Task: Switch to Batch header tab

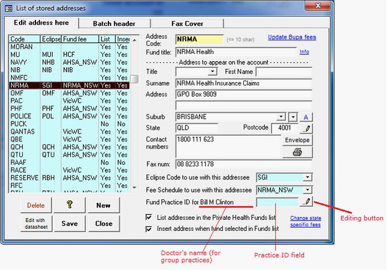Action: point(114,24)
